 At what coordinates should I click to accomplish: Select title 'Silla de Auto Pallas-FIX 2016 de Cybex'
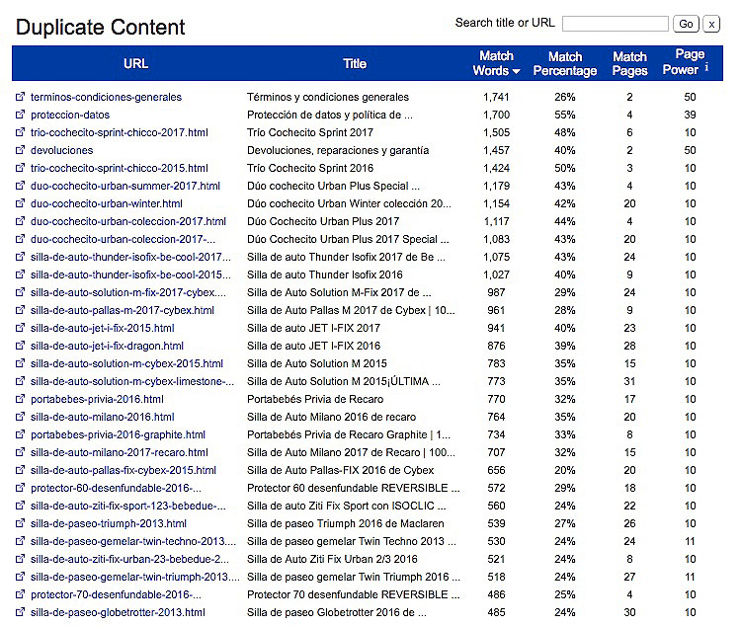[x=340, y=470]
